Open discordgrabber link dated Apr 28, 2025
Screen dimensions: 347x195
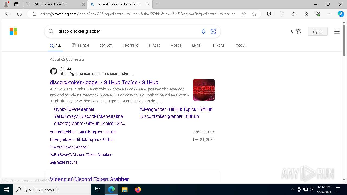pyautogui.click(x=83, y=132)
